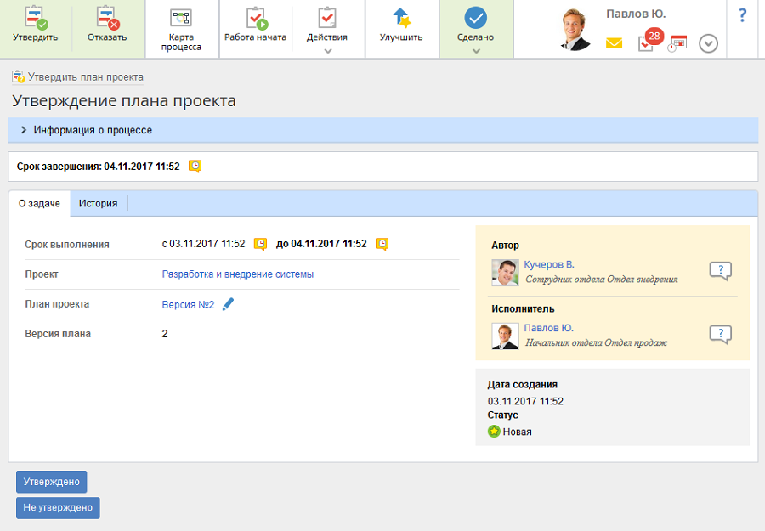
Task: Expand the user menu round arrow
Action: (708, 43)
